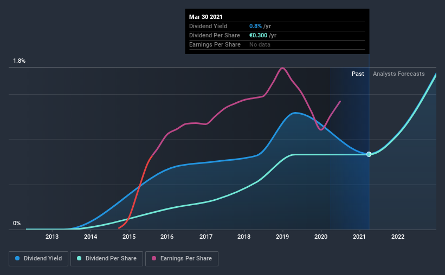Click the 2017 x-axis label
This screenshot has height=275, width=445.
tap(206, 237)
